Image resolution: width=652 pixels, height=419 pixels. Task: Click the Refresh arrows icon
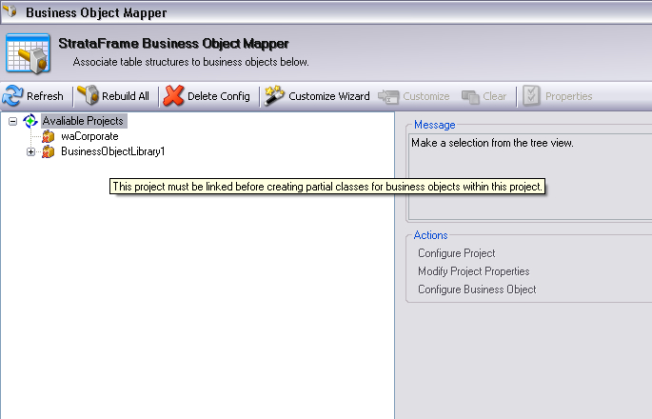[12, 96]
